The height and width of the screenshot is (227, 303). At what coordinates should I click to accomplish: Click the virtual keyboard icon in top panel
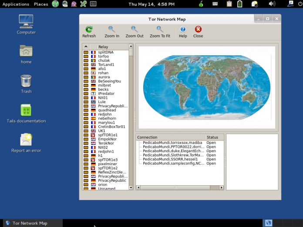coord(215,4)
